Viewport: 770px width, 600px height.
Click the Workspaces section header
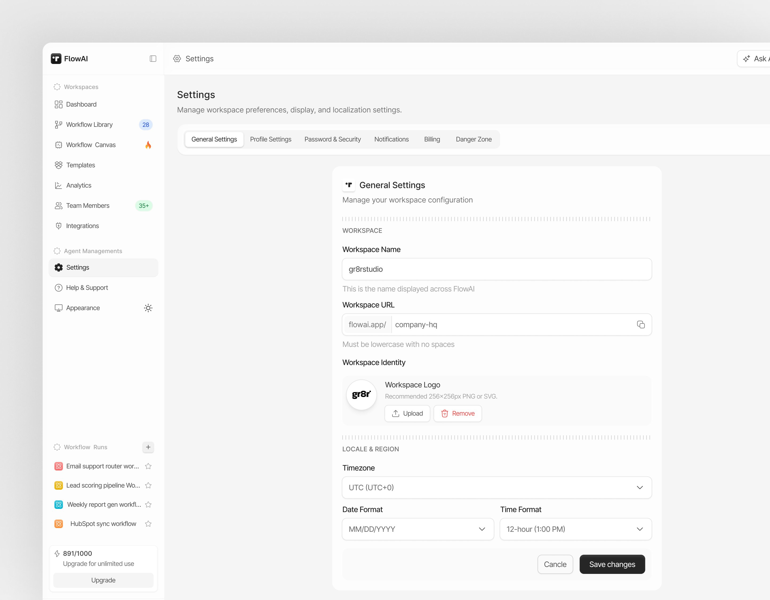[76, 87]
